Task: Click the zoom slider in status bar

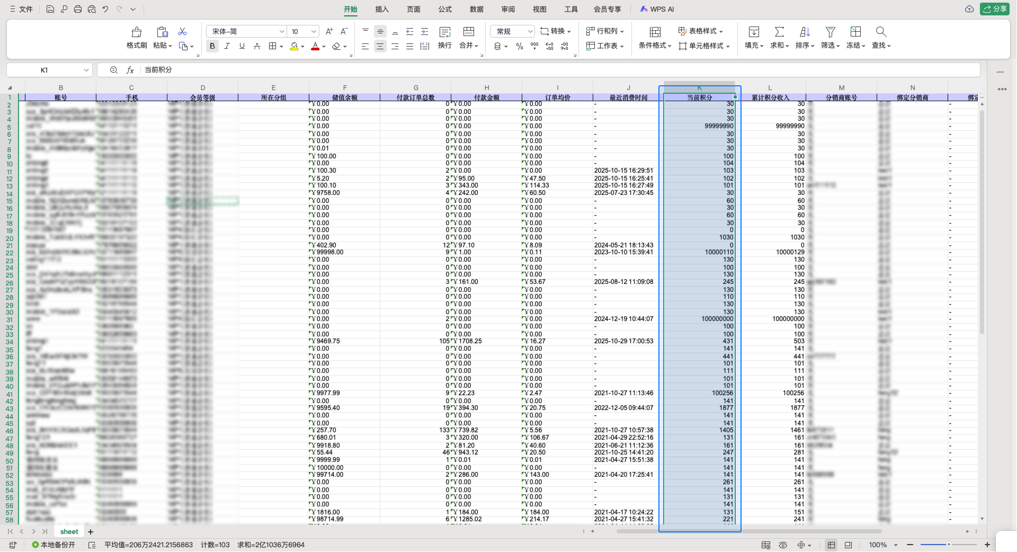Action: [948, 545]
